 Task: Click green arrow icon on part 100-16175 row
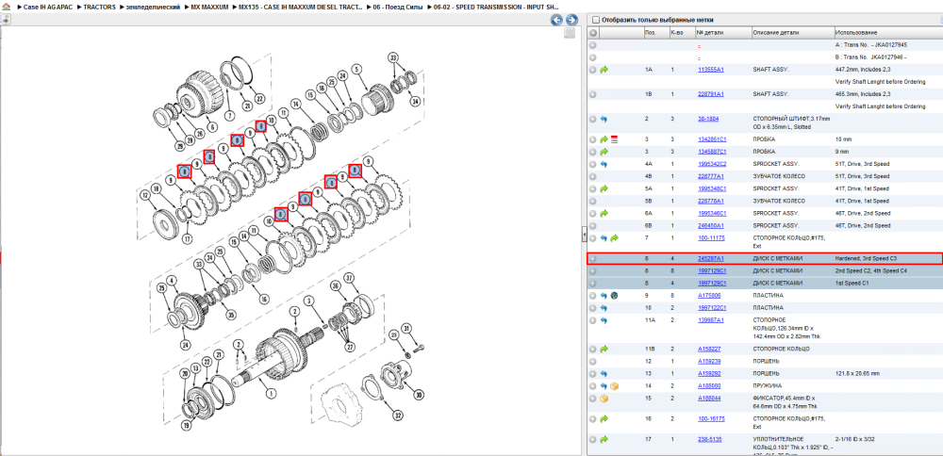(604, 418)
